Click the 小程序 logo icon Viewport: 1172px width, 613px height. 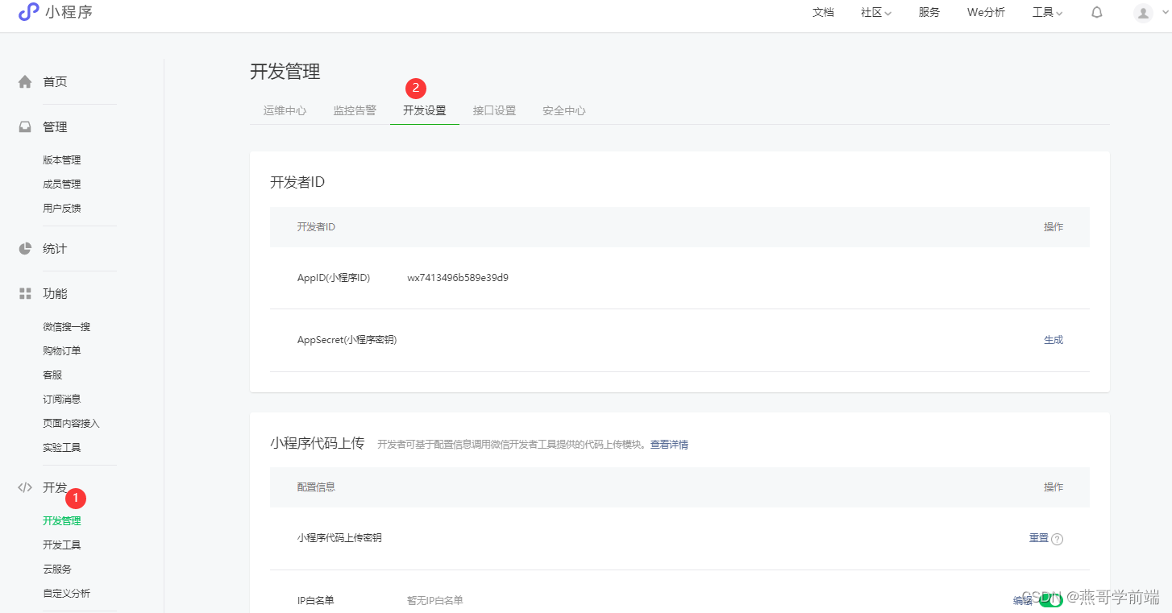coord(28,12)
